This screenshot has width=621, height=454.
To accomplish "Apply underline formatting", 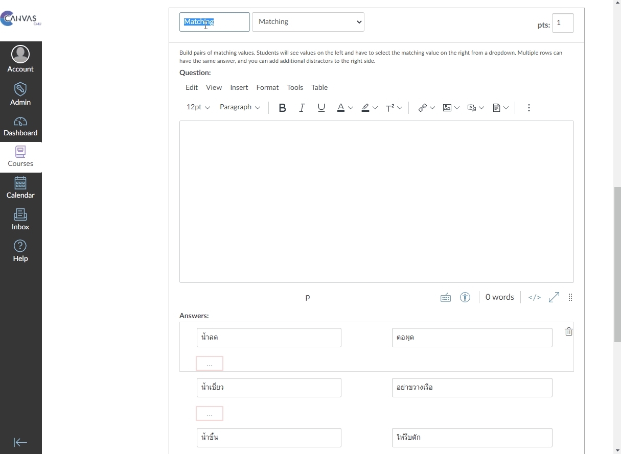I will click(x=321, y=108).
